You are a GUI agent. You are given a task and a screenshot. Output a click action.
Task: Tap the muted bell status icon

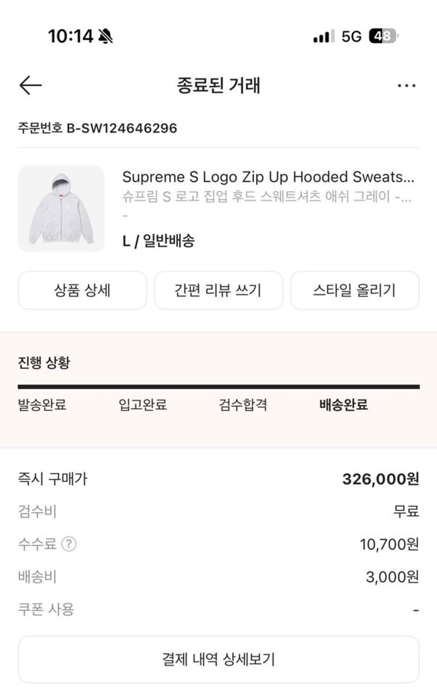tap(106, 36)
